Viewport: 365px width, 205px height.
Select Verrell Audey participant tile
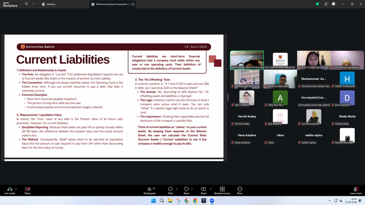247,117
